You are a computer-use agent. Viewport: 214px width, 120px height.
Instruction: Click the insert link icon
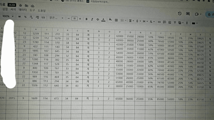(x=159, y=22)
